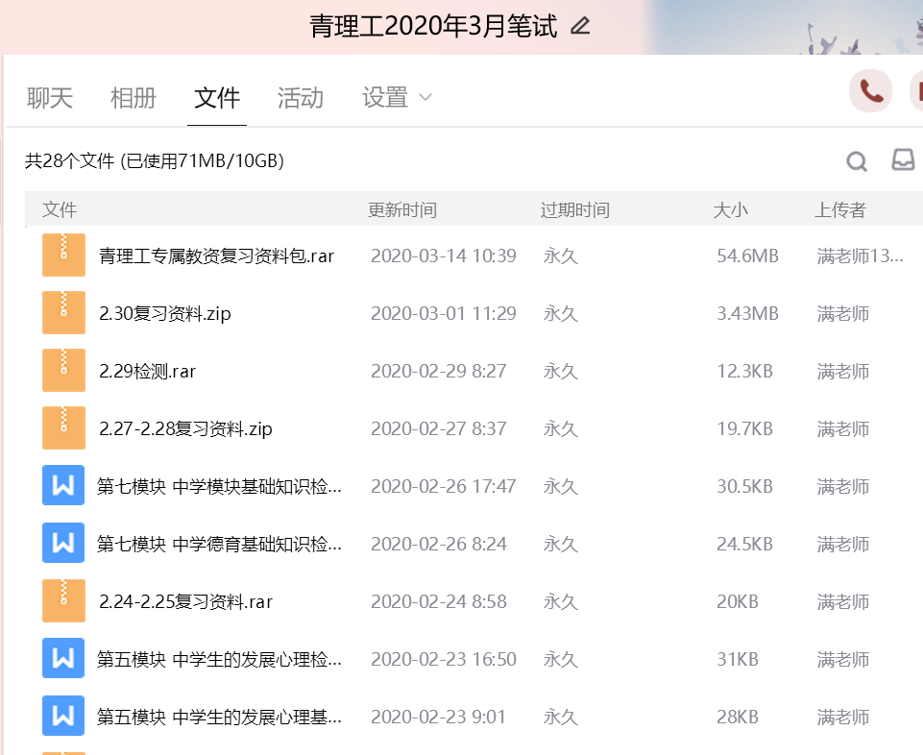Start a voice call with phone icon

click(871, 91)
